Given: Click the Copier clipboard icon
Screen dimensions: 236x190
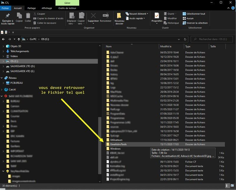Looking at the screenshot, I should point(19,18).
